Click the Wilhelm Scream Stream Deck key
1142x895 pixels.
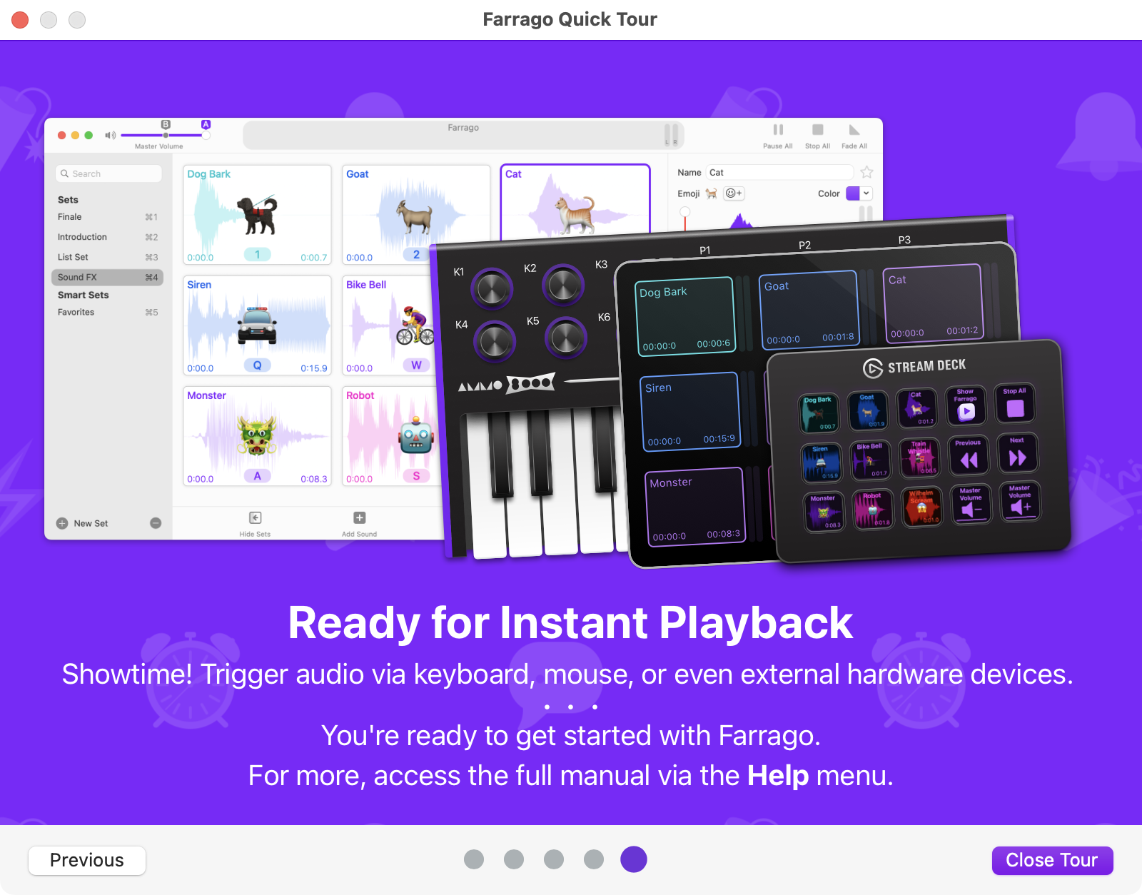pos(922,507)
